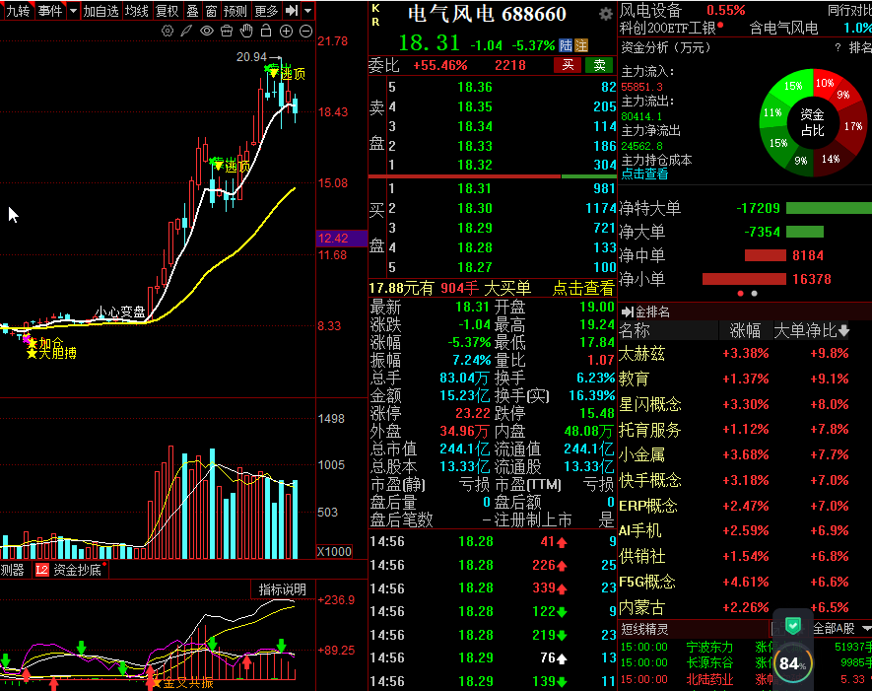This screenshot has width=872, height=691.
Task: Click sell level 5 price 18.36
Action: (x=474, y=87)
